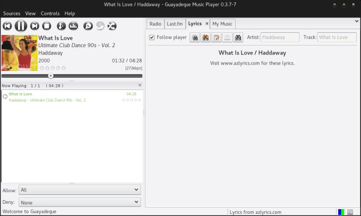
Task: Click the play indicator beside What Is Love
Action: (5, 96)
